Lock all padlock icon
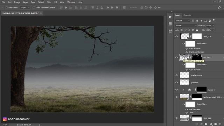 (x=197, y=30)
